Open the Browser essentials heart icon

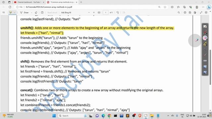point(190,7)
